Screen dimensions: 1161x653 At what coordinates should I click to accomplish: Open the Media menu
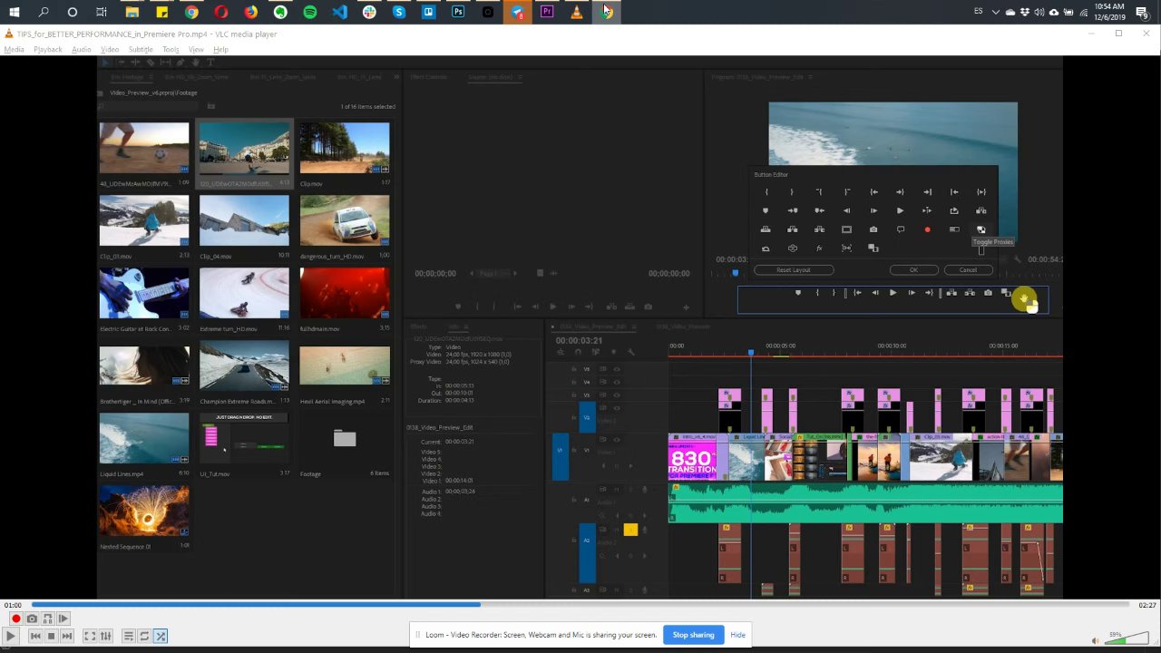14,50
